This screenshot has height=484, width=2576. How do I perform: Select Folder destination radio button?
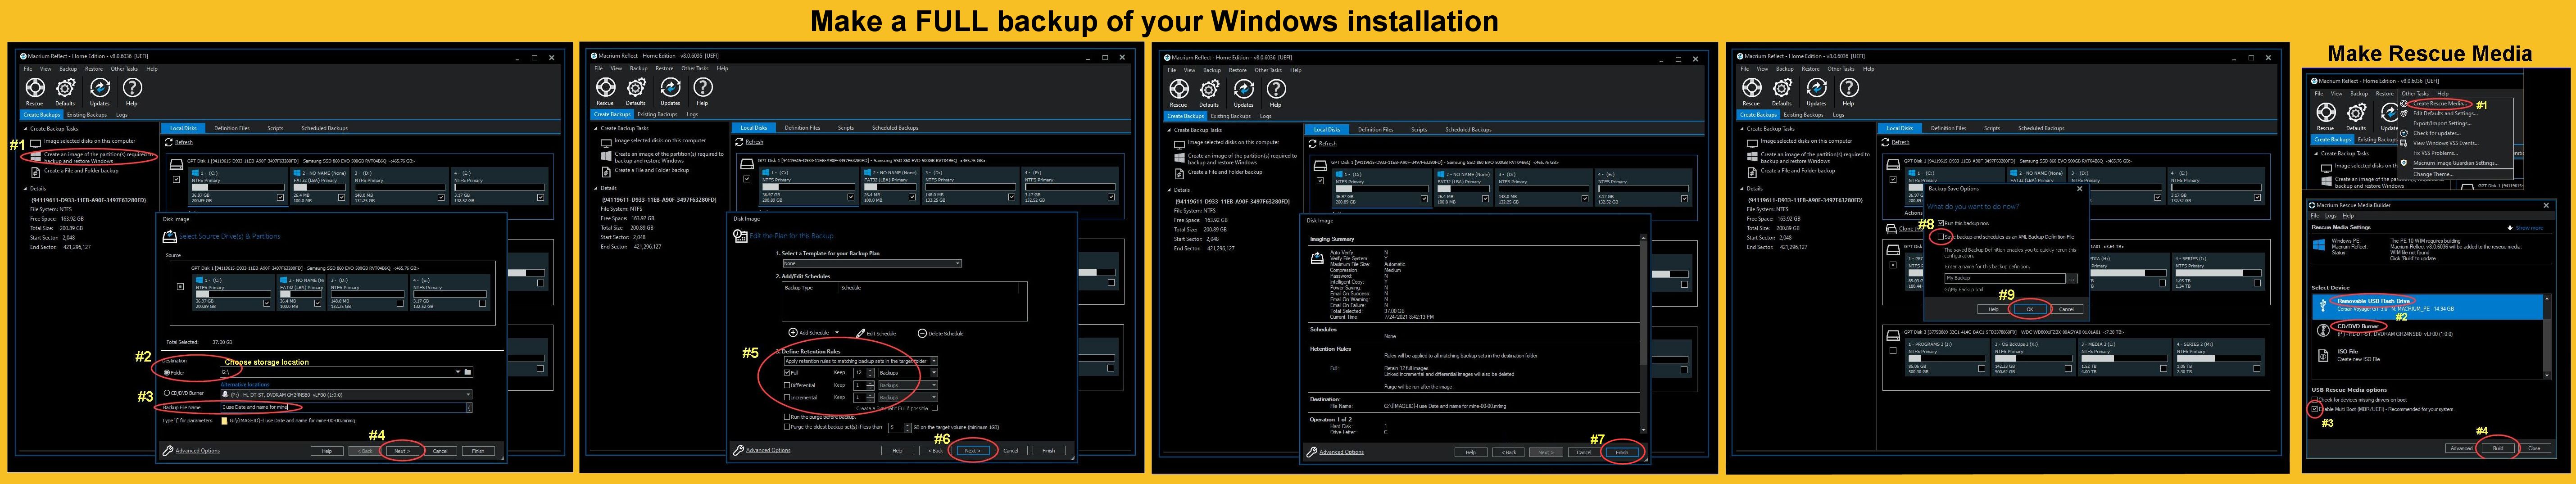167,373
